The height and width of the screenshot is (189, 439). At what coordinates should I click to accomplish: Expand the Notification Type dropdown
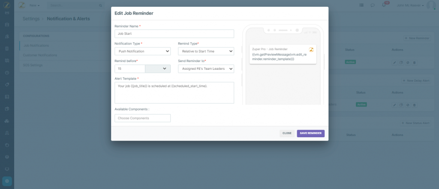point(142,51)
